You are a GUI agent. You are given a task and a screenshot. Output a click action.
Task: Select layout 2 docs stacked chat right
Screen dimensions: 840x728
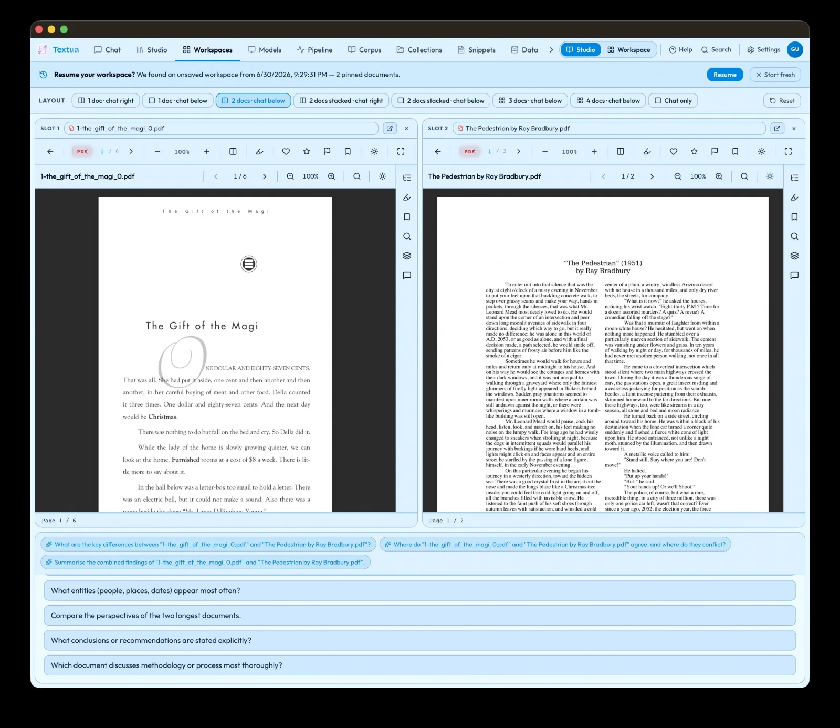pos(341,101)
